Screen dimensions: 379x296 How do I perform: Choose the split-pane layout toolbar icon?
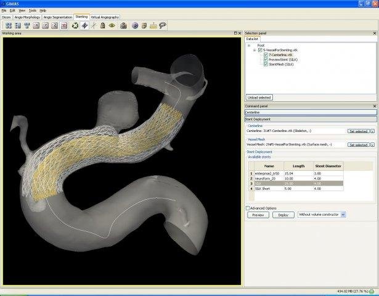point(18,25)
